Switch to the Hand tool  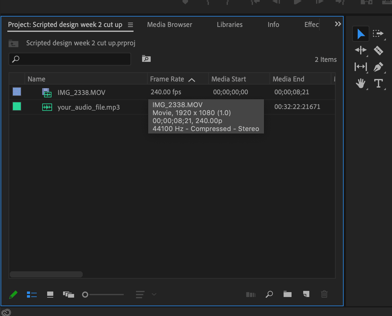click(x=360, y=83)
